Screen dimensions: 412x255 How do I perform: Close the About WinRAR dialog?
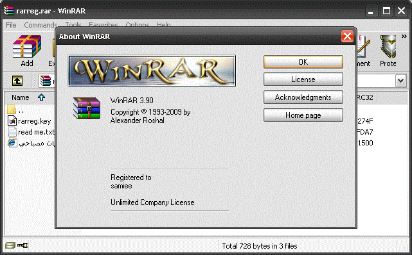pos(347,36)
